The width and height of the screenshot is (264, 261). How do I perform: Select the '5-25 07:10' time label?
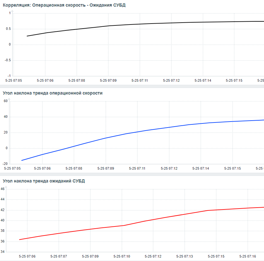point(122,257)
